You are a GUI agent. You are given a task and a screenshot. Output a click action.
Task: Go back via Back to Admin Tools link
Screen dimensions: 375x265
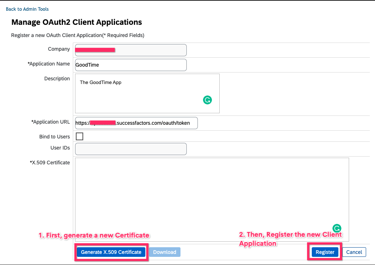(27, 9)
